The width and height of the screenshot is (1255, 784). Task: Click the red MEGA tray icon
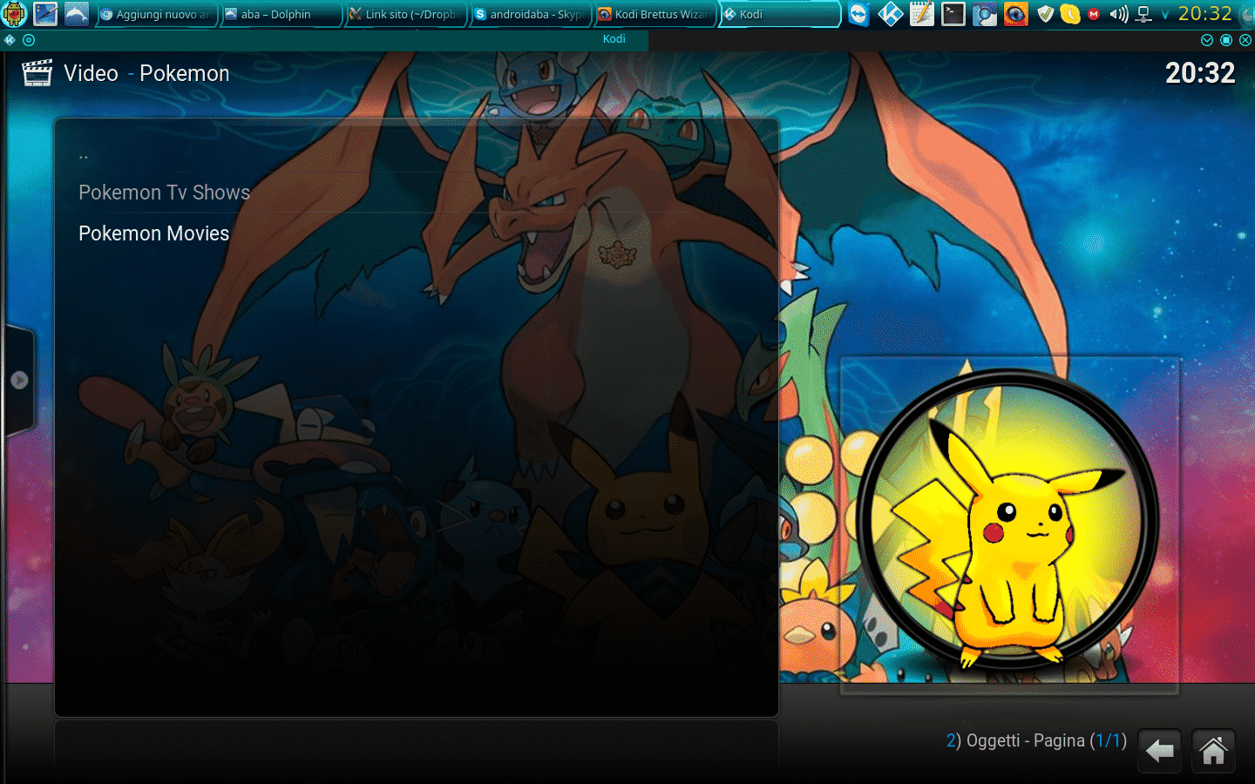[1094, 14]
